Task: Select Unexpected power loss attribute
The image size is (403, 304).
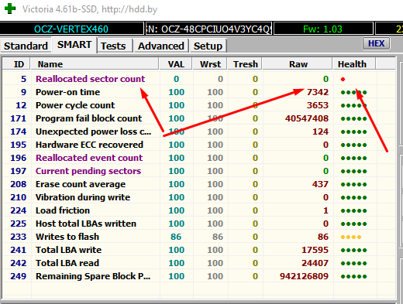Action: pyautogui.click(x=199, y=132)
